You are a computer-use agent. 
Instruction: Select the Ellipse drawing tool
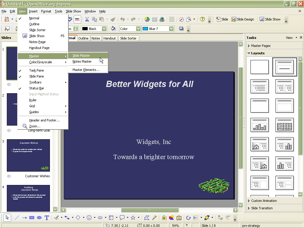click(x=39, y=218)
